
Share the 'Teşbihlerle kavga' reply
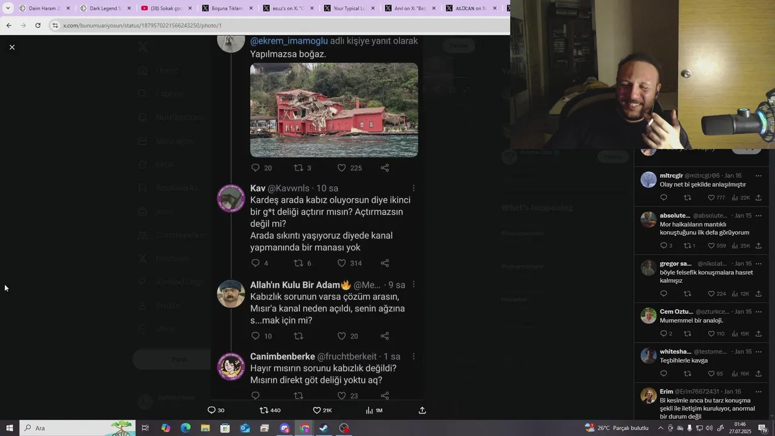pos(758,374)
